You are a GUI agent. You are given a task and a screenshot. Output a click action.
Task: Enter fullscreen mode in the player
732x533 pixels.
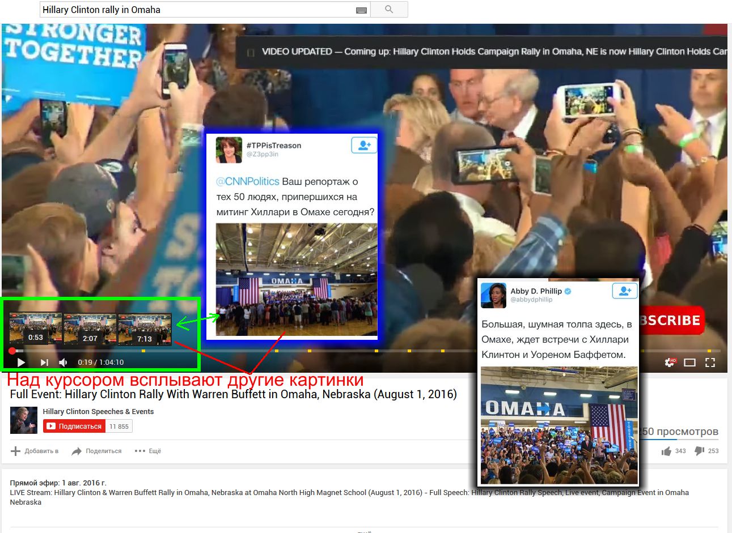point(710,363)
